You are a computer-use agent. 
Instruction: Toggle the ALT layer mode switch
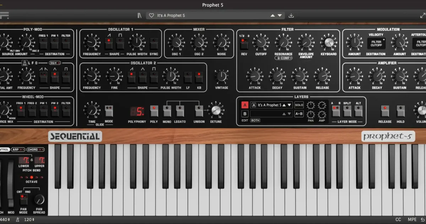(359, 111)
